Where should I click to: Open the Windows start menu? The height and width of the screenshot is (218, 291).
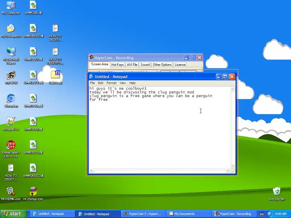pyautogui.click(x=13, y=214)
